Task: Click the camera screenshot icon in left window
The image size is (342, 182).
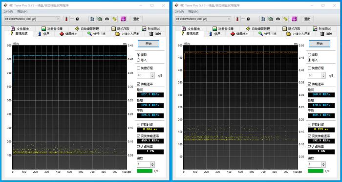Action: coord(107,19)
